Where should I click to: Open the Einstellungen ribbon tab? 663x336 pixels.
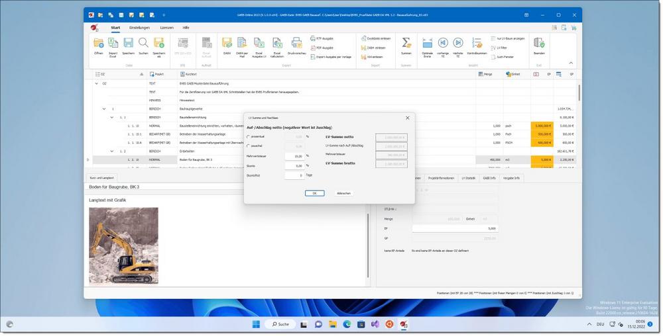pos(139,28)
